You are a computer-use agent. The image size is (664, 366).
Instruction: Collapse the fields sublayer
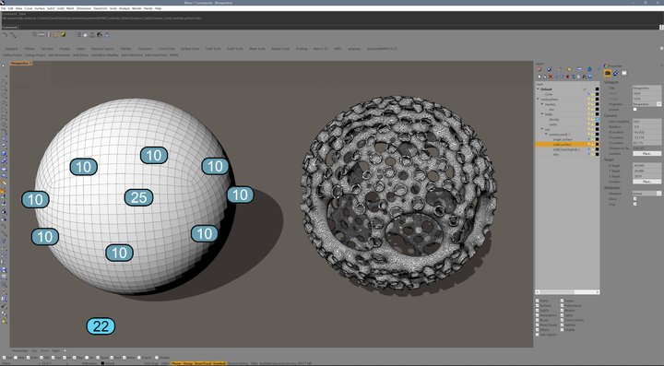point(542,113)
